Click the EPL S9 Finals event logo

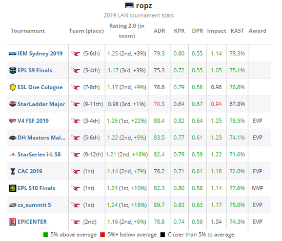pyautogui.click(x=13, y=70)
